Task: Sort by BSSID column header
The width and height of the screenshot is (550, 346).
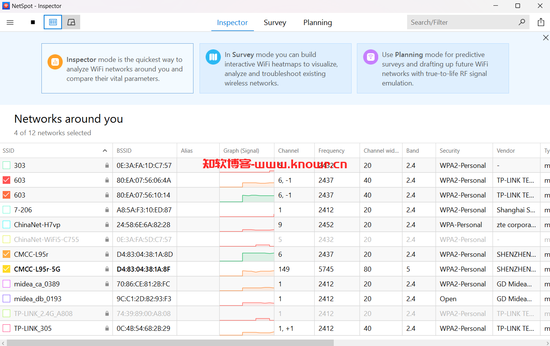Action: (145, 150)
